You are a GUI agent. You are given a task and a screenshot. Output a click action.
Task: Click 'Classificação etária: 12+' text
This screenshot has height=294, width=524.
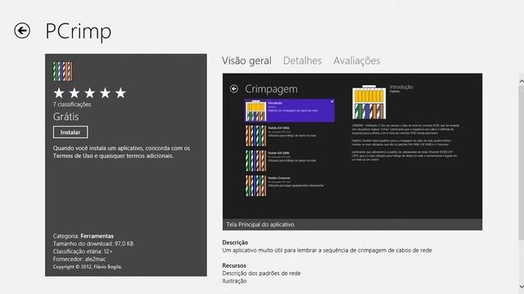pyautogui.click(x=83, y=252)
